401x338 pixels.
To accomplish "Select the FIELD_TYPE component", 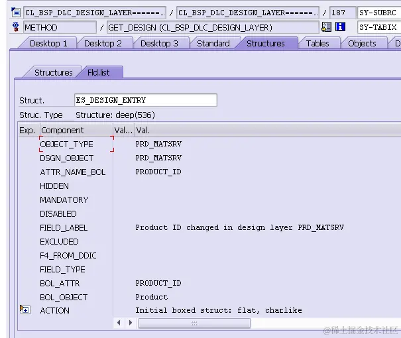I will (62, 270).
